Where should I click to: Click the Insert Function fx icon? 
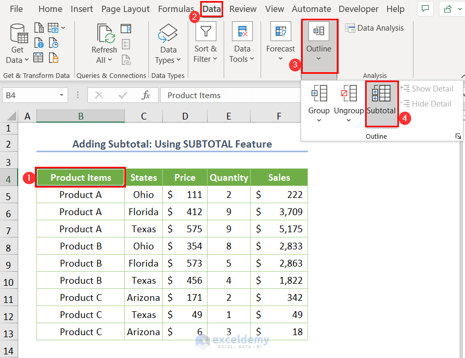[146, 95]
